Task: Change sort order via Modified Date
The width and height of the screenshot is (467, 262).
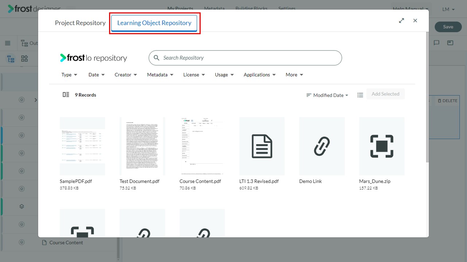Action: pyautogui.click(x=327, y=95)
